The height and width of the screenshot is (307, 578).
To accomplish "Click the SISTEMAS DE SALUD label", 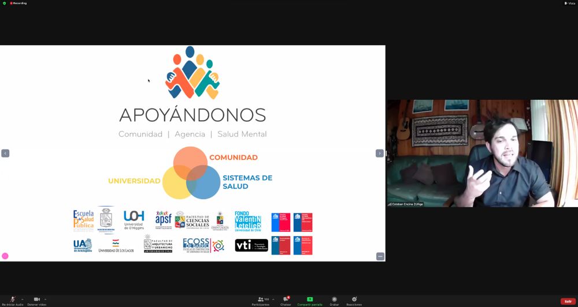I will point(247,182).
